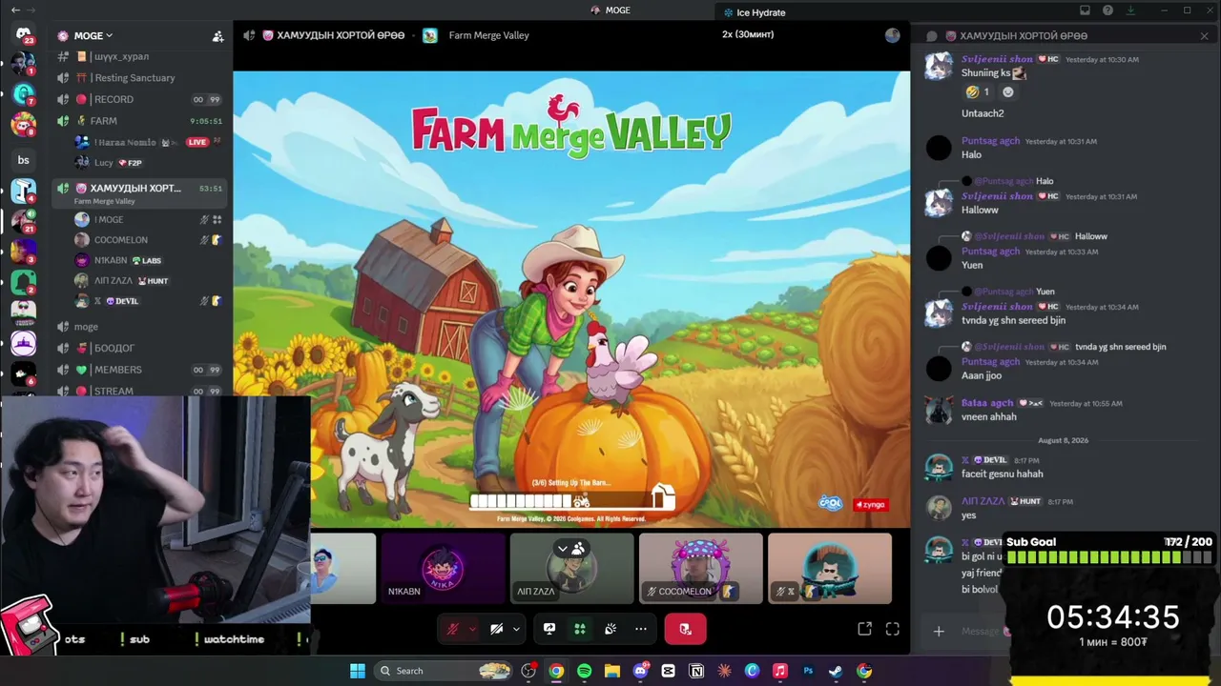The width and height of the screenshot is (1221, 686).
Task: Open the COCOMELON participant tile
Action: point(700,569)
